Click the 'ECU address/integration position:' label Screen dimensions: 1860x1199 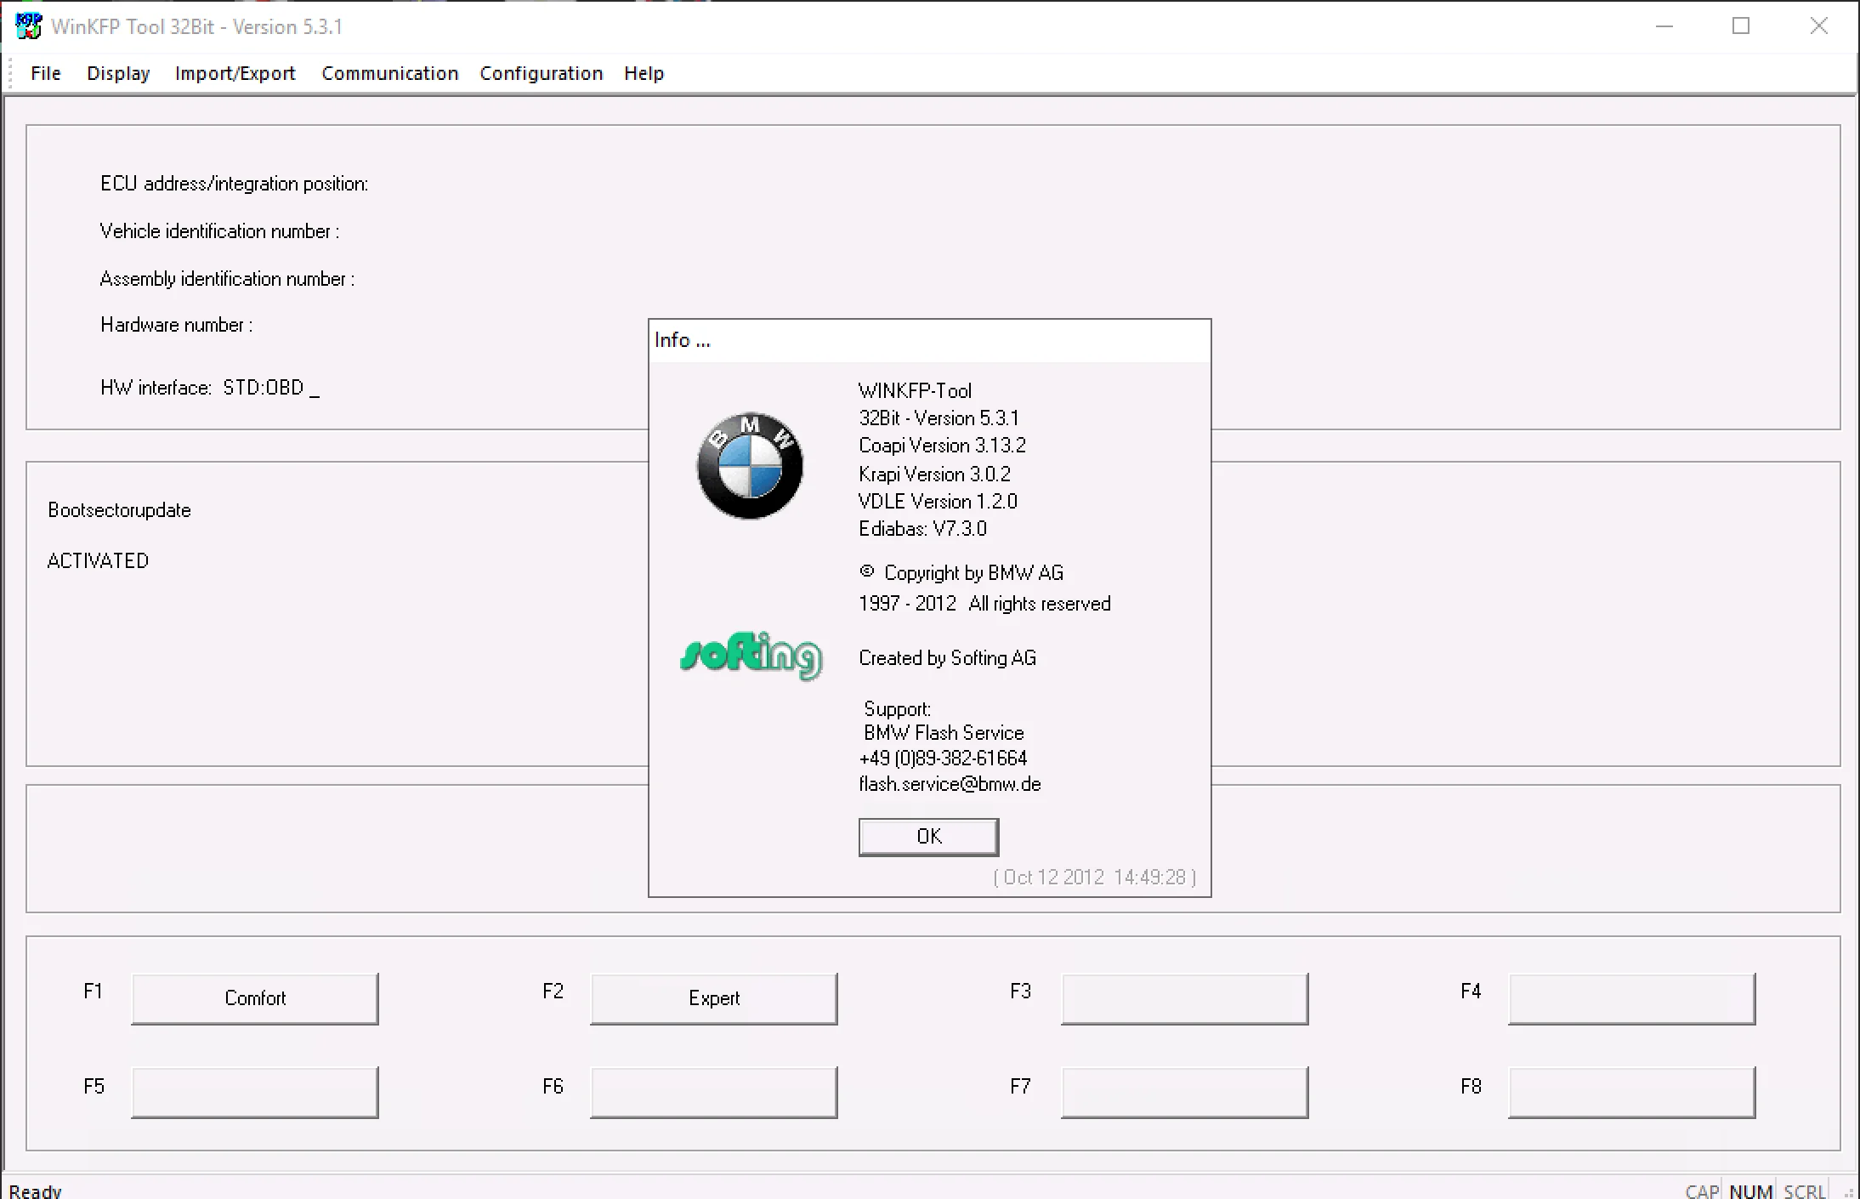pos(234,184)
